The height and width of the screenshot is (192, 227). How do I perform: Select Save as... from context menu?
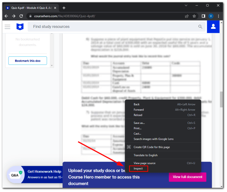coord(163,123)
